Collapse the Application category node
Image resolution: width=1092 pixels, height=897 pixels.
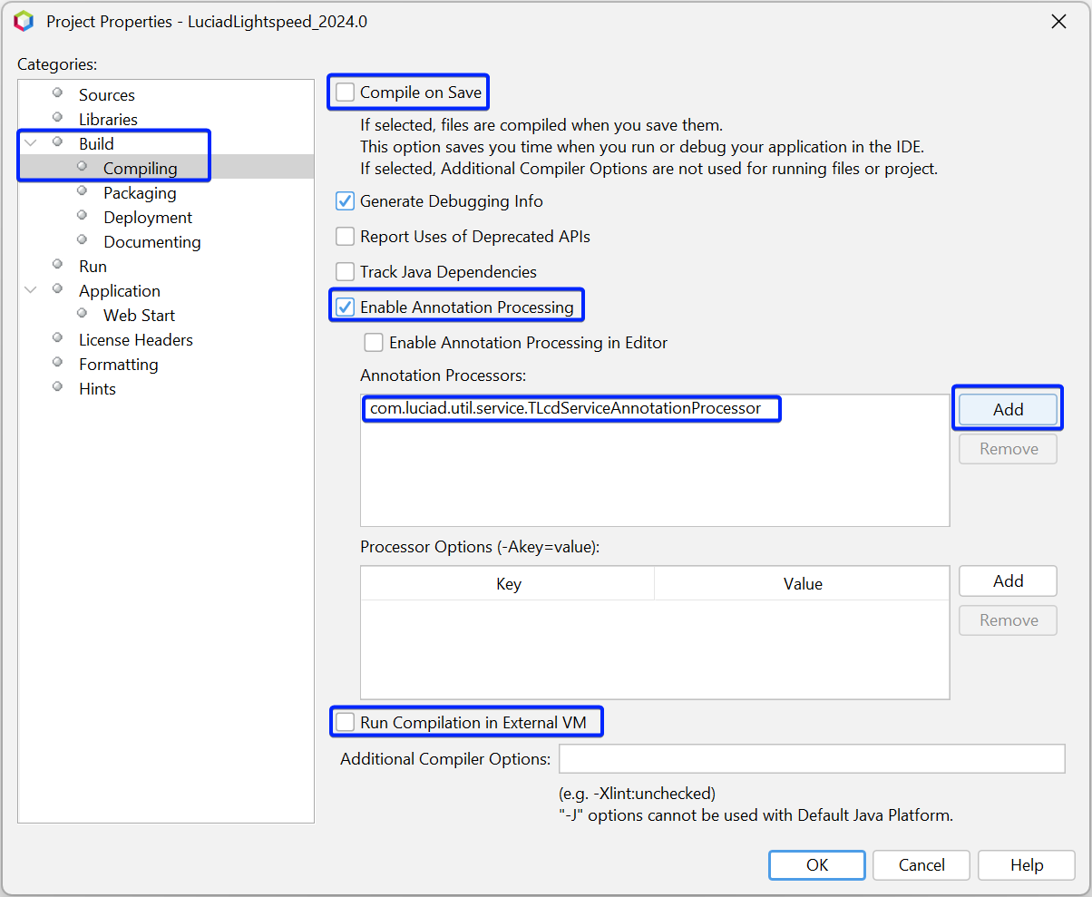31,290
